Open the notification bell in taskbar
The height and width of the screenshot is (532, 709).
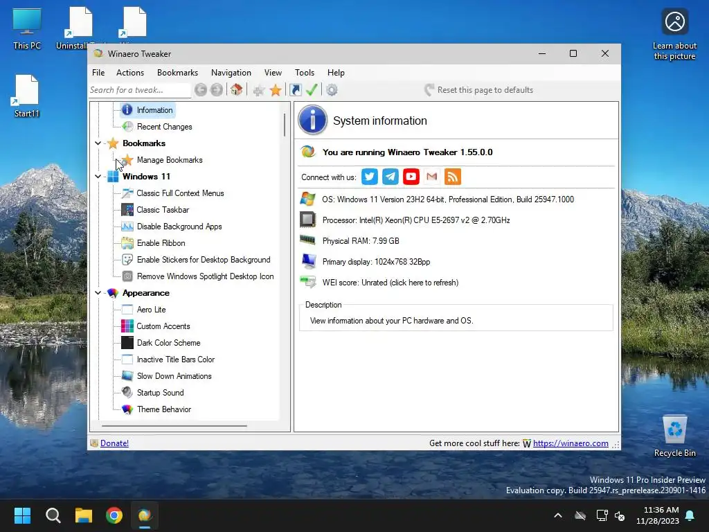pos(690,515)
